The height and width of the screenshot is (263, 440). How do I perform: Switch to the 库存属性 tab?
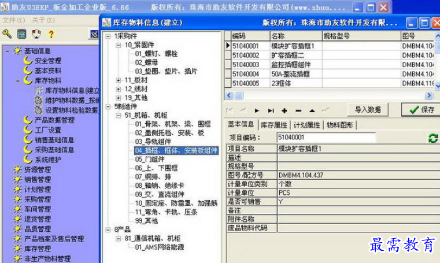(x=274, y=125)
